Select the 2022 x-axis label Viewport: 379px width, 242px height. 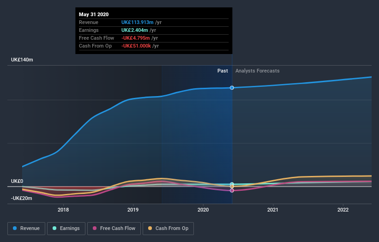coord(343,210)
